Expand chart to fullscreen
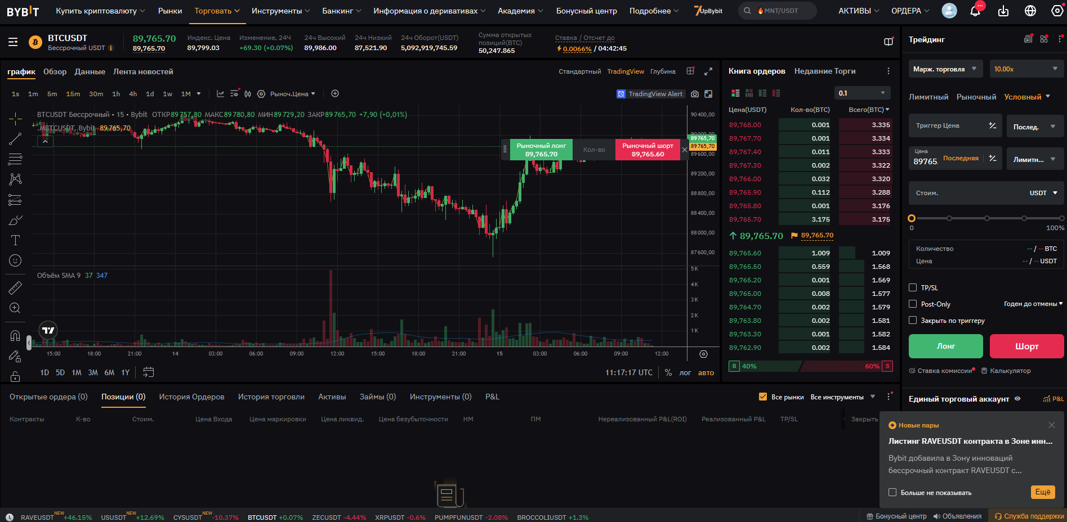The width and height of the screenshot is (1067, 522). 708,71
